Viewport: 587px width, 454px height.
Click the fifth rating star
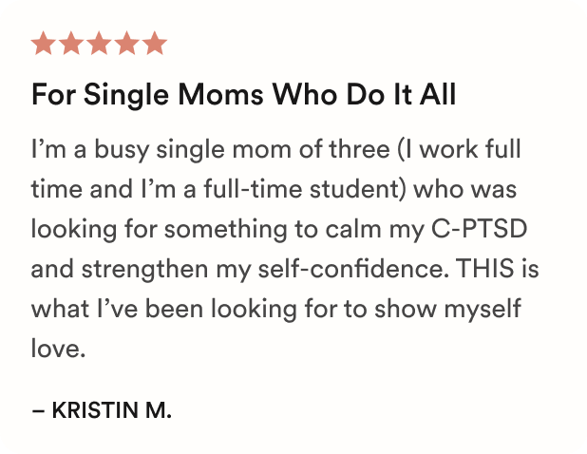155,44
